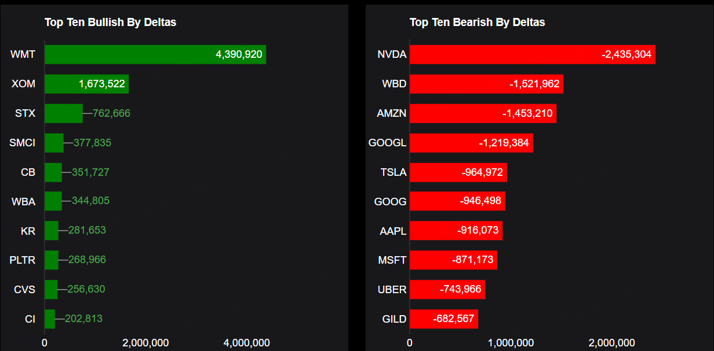The image size is (714, 351).
Task: Click the AMZN red bar
Action: coord(483,113)
